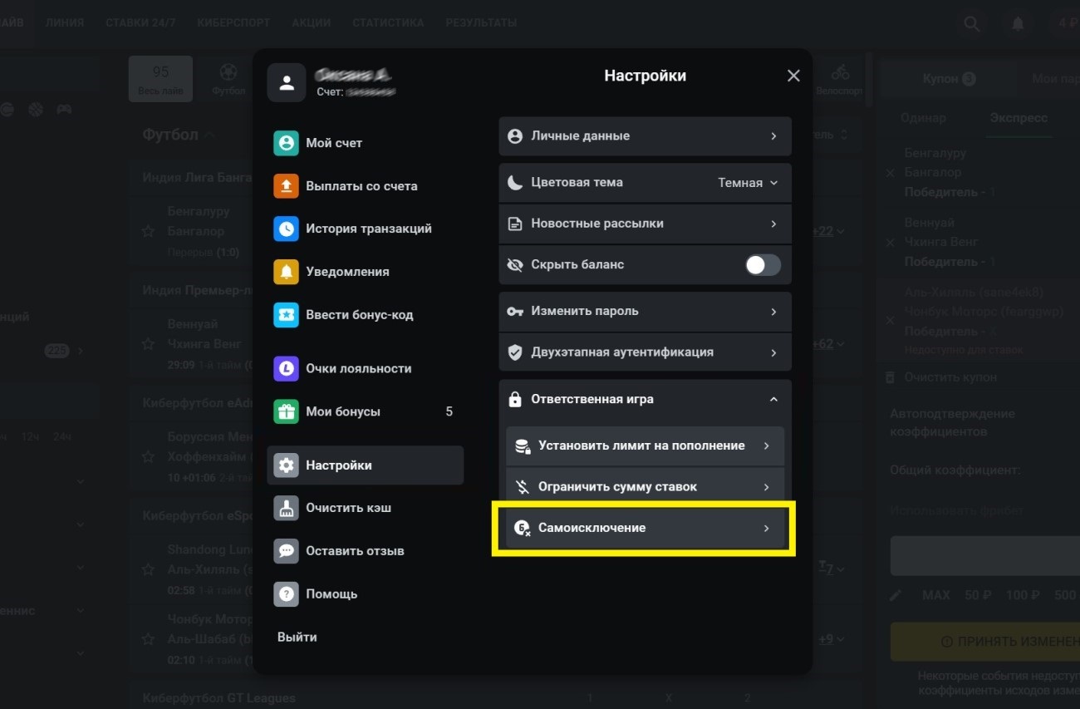Click the self-exclusion icon of Самоисключение
Viewport: 1080px width, 709px height.
[x=523, y=528]
